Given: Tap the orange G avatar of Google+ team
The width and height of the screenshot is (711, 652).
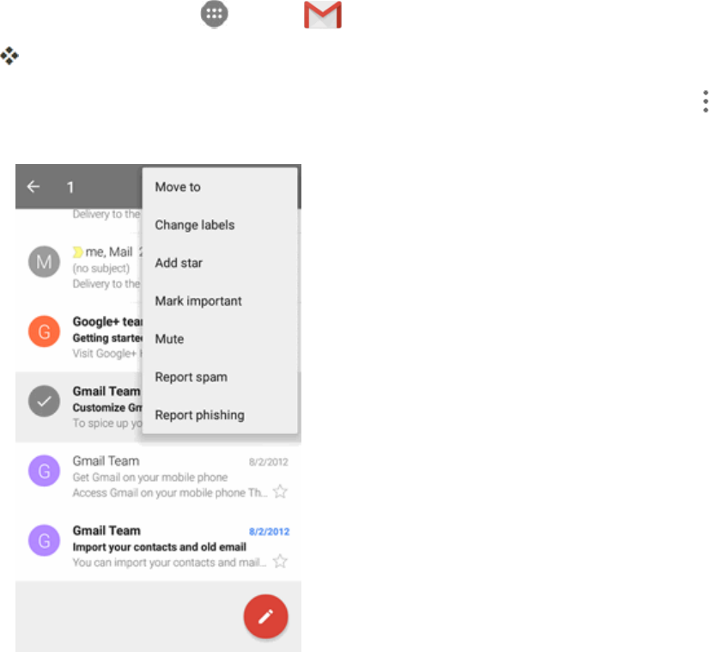Looking at the screenshot, I should 44,332.
